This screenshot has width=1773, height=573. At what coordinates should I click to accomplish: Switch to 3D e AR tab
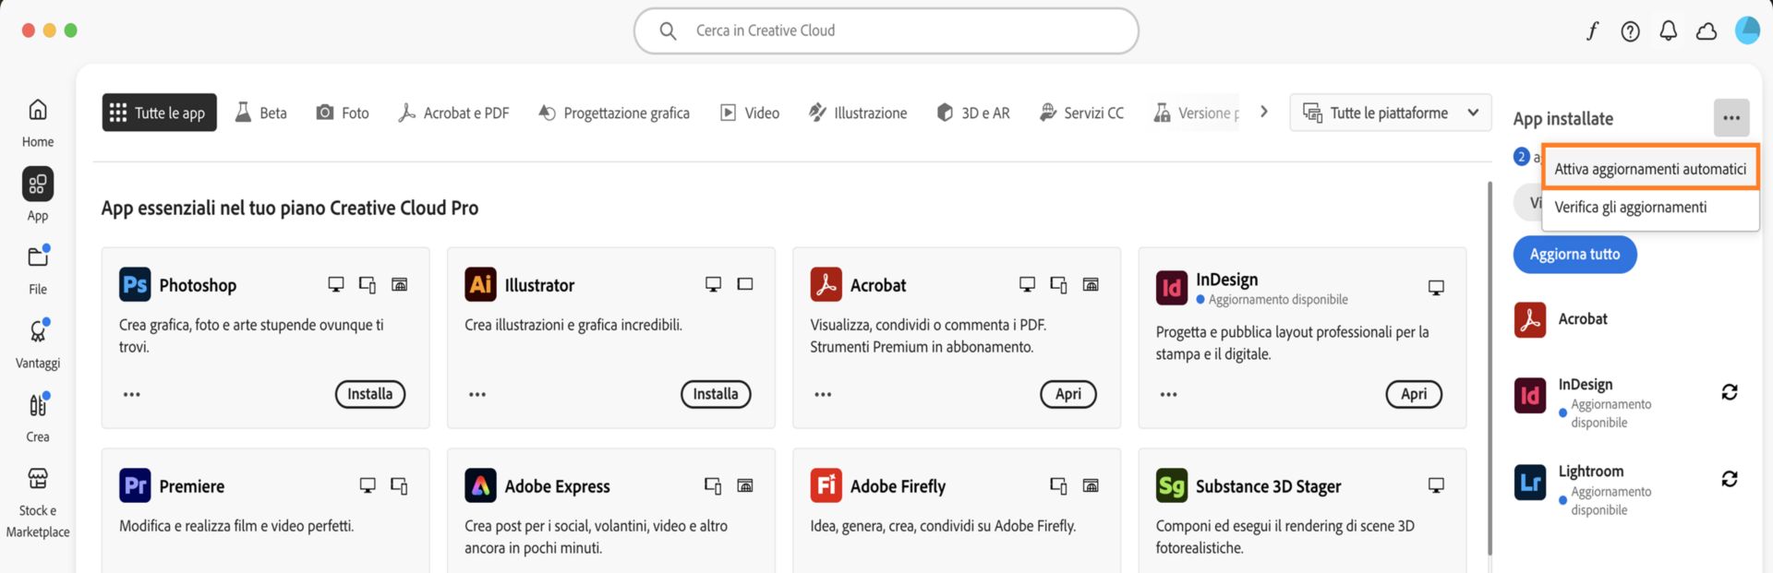973,113
